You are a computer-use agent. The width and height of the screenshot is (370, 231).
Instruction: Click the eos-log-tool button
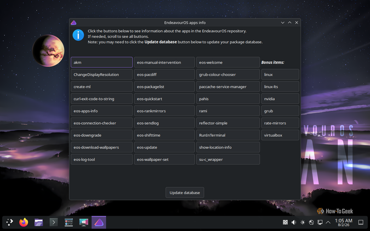(101, 160)
